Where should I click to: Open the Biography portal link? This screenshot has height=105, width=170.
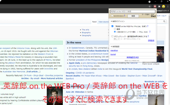tap(86, 33)
